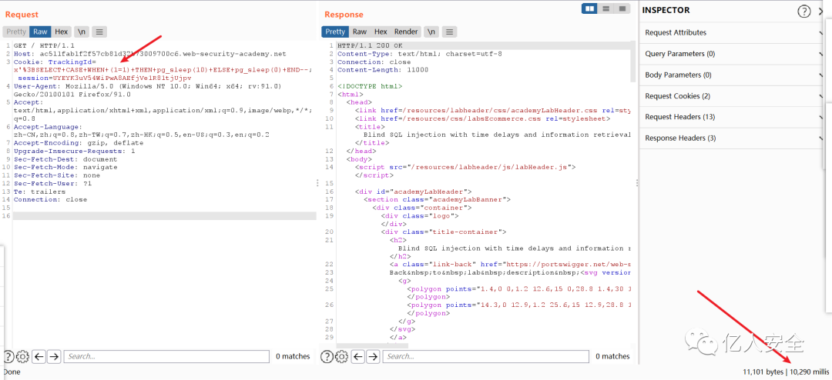Click the Host header line
The image size is (832, 380).
pos(149,54)
